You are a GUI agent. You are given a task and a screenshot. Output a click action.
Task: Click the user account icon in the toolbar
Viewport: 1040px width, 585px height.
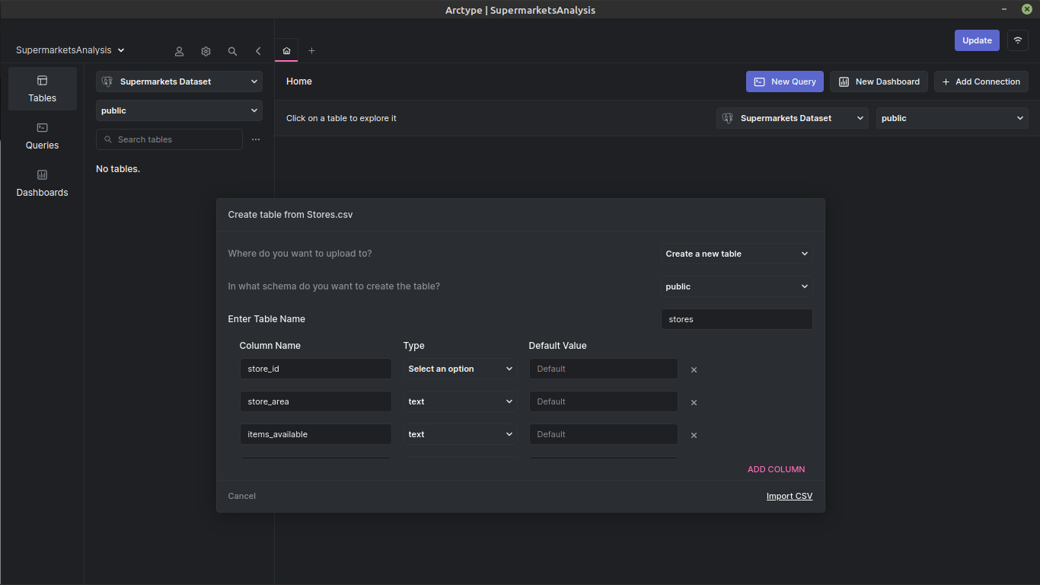click(x=179, y=51)
